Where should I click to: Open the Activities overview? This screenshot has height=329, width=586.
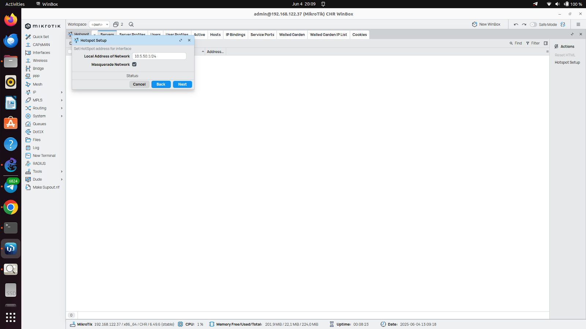point(15,4)
